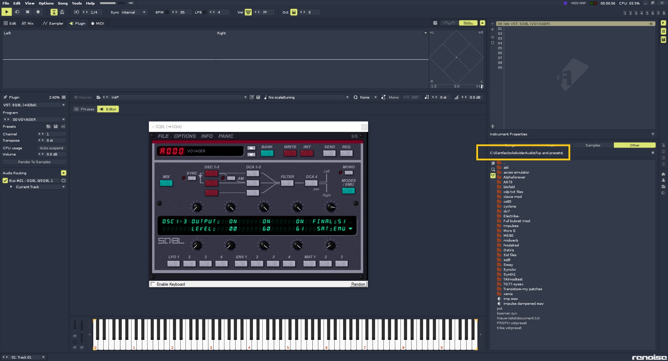Toggle MODES / EMU button on SQ8L
This screenshot has width=668, height=361.
pyautogui.click(x=349, y=191)
